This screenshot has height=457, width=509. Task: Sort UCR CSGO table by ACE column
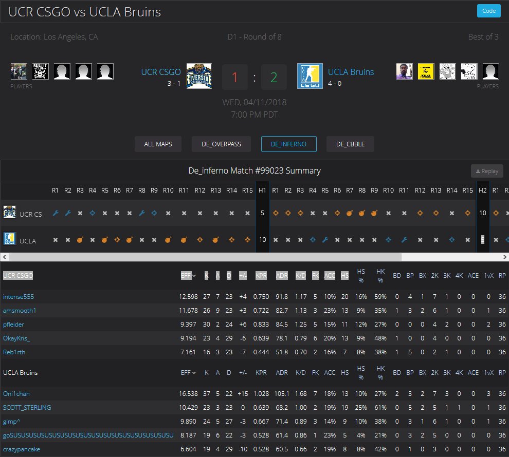tap(473, 276)
